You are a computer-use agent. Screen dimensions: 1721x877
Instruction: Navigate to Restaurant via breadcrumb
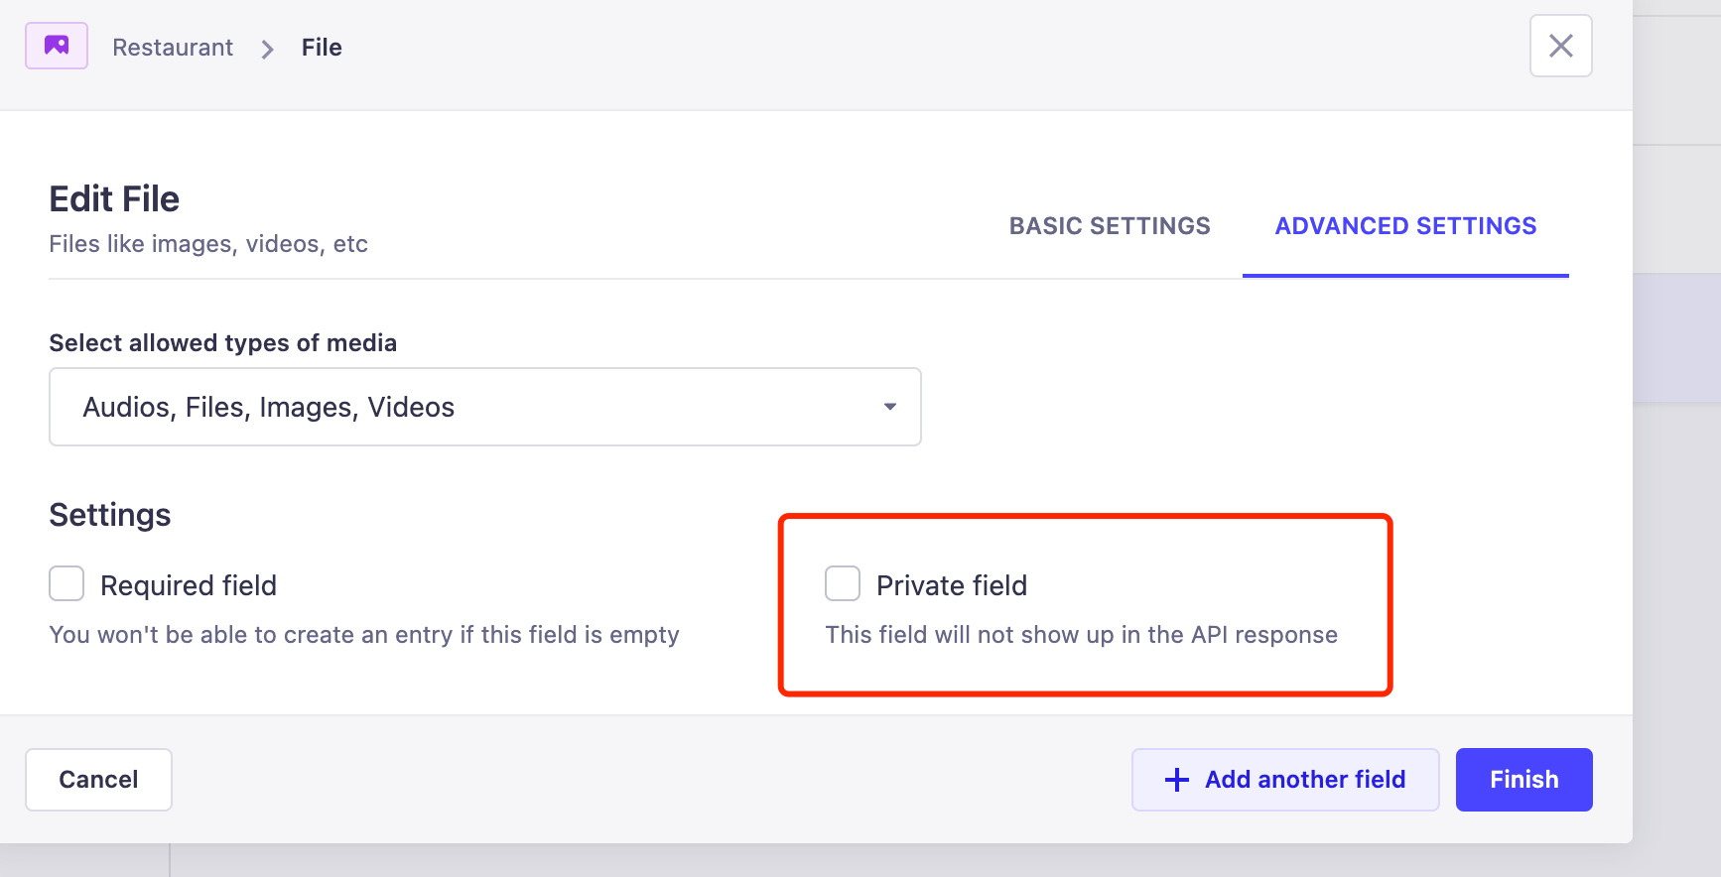tap(173, 47)
